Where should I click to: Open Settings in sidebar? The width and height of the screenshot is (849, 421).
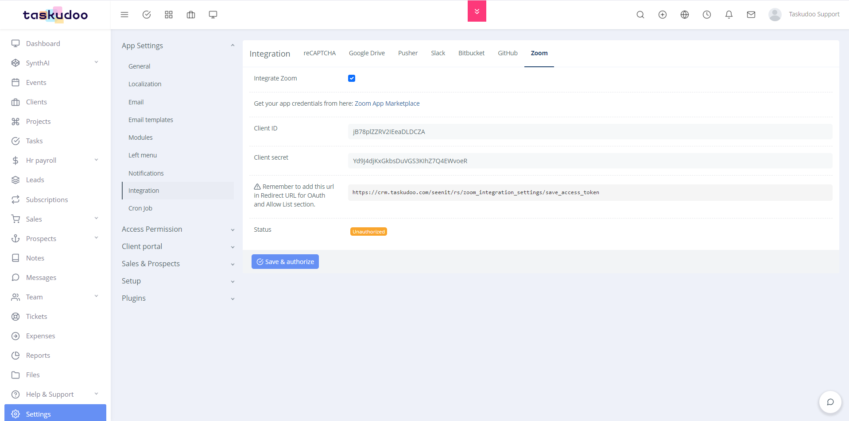55,414
